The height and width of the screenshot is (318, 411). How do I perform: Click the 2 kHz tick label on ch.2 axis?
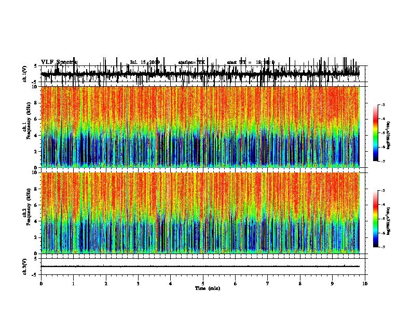point(36,237)
